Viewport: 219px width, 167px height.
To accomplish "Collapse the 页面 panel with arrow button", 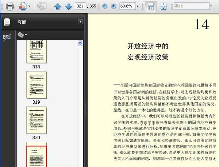I will 80,22.
